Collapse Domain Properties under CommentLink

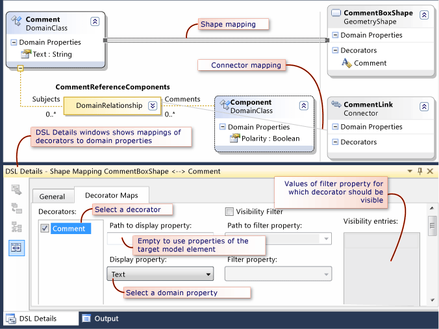pos(335,127)
